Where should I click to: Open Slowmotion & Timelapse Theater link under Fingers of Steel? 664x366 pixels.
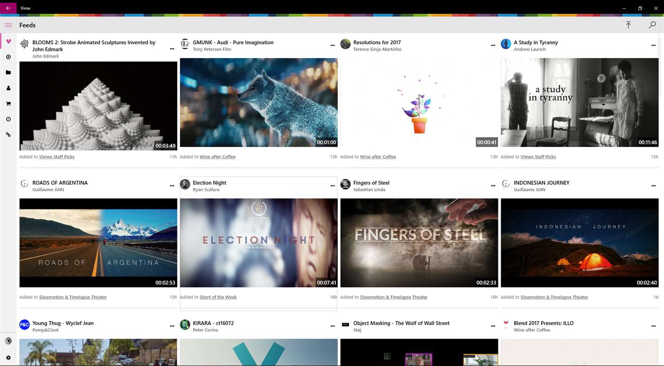pos(394,297)
